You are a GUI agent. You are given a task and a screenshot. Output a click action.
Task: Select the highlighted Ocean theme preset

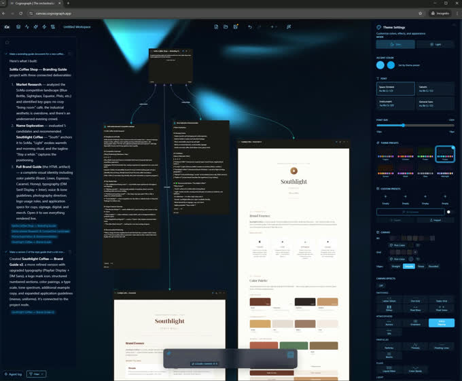point(445,154)
